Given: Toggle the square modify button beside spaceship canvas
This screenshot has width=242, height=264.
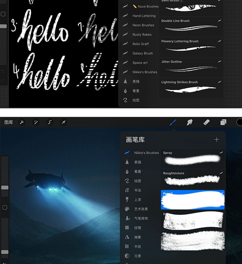Looking at the screenshot, I should click(5, 207).
